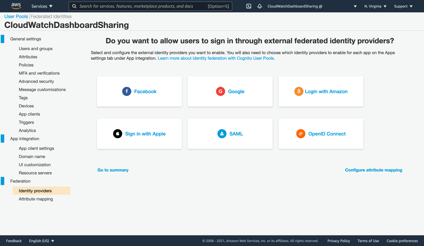Open the notifications bell
The width and height of the screenshot is (424, 246).
point(259,6)
